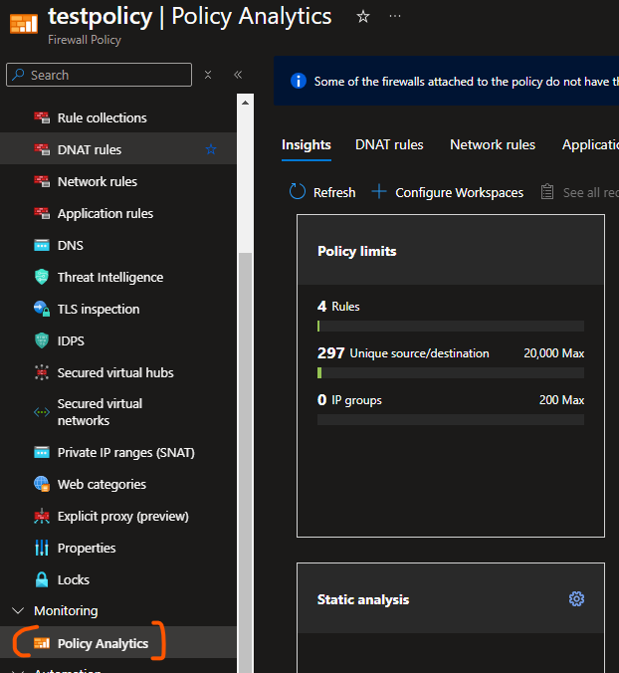Switch to the DNAT rules tab
The height and width of the screenshot is (673, 619).
pos(389,145)
